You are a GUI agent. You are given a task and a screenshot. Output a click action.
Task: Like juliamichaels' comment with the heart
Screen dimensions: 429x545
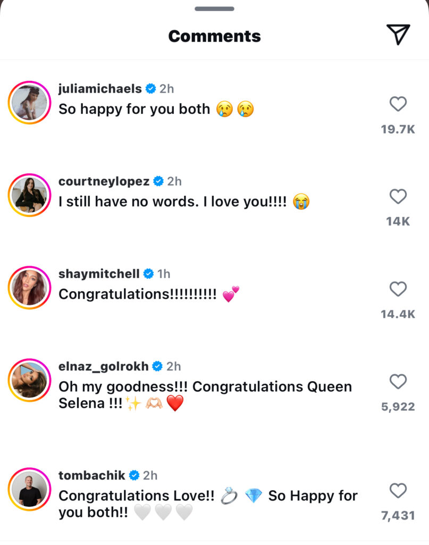pyautogui.click(x=398, y=104)
